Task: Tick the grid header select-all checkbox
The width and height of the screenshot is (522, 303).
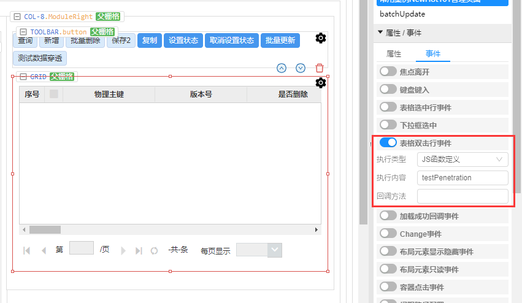Action: pyautogui.click(x=54, y=94)
